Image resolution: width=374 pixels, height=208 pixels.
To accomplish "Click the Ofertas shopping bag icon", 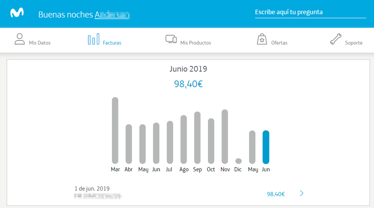I will click(x=262, y=39).
